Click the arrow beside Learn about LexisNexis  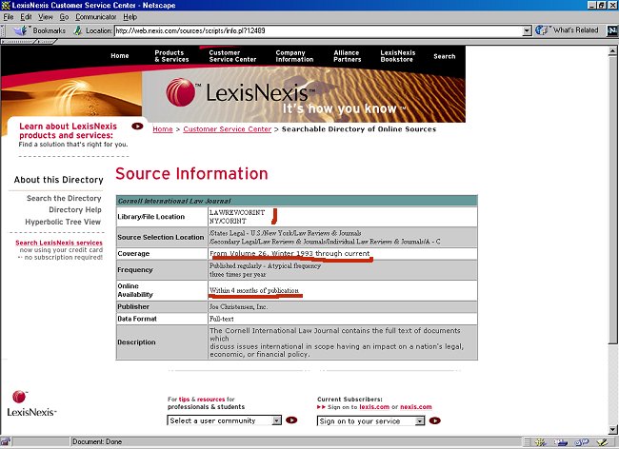point(137,126)
